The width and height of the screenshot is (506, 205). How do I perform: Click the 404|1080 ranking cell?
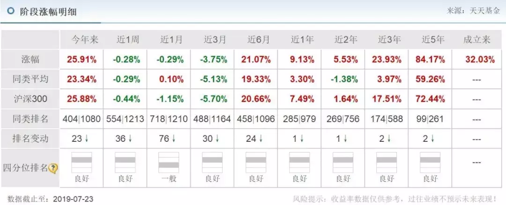tap(82, 119)
